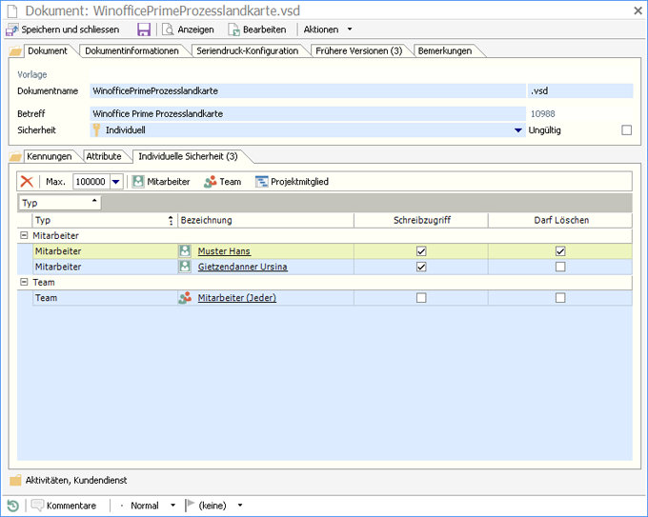The image size is (648, 517).
Task: Enable Darf Löschen for Gietzendanner Ursina
Action: tap(560, 267)
